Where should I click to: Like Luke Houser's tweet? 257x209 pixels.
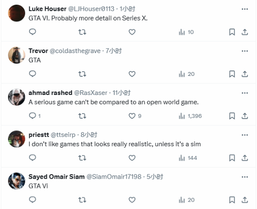pos(132,32)
